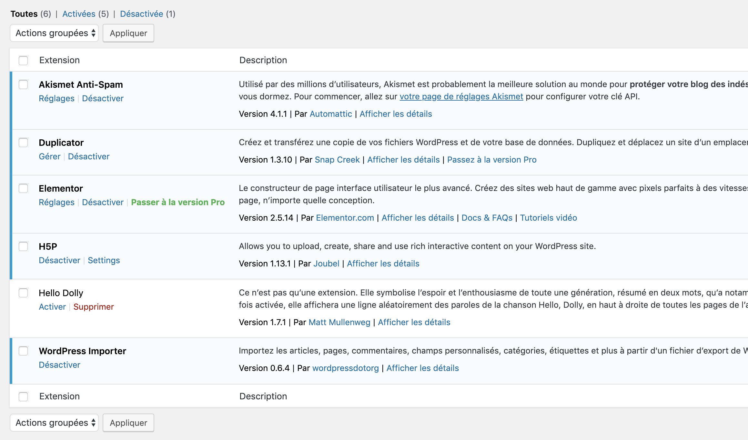Click the top Extension column header
Image resolution: width=748 pixels, height=440 pixels.
click(x=59, y=60)
